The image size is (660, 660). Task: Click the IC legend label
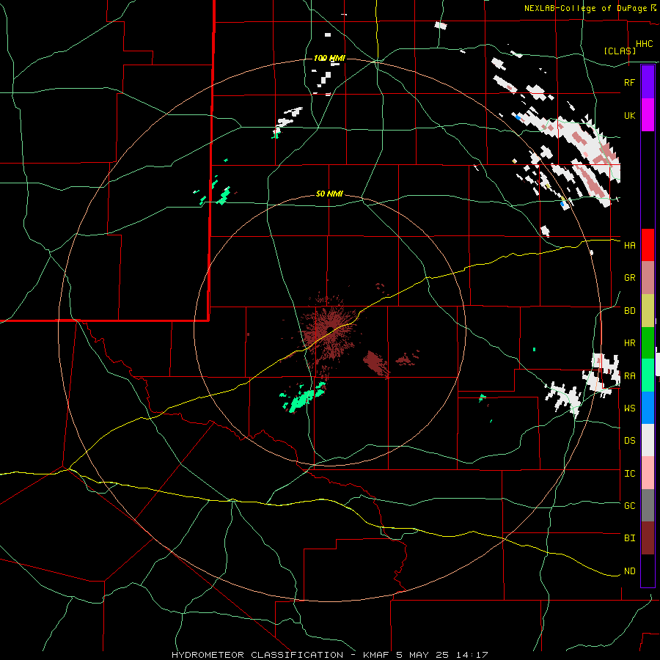(629, 473)
